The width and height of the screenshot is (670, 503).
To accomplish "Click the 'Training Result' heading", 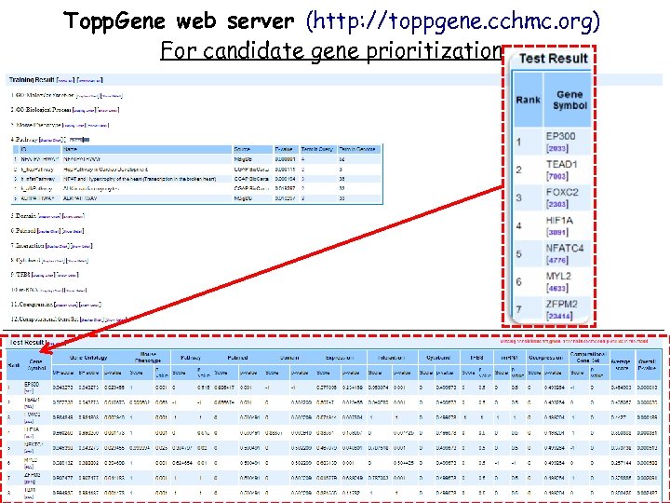I will click(32, 79).
